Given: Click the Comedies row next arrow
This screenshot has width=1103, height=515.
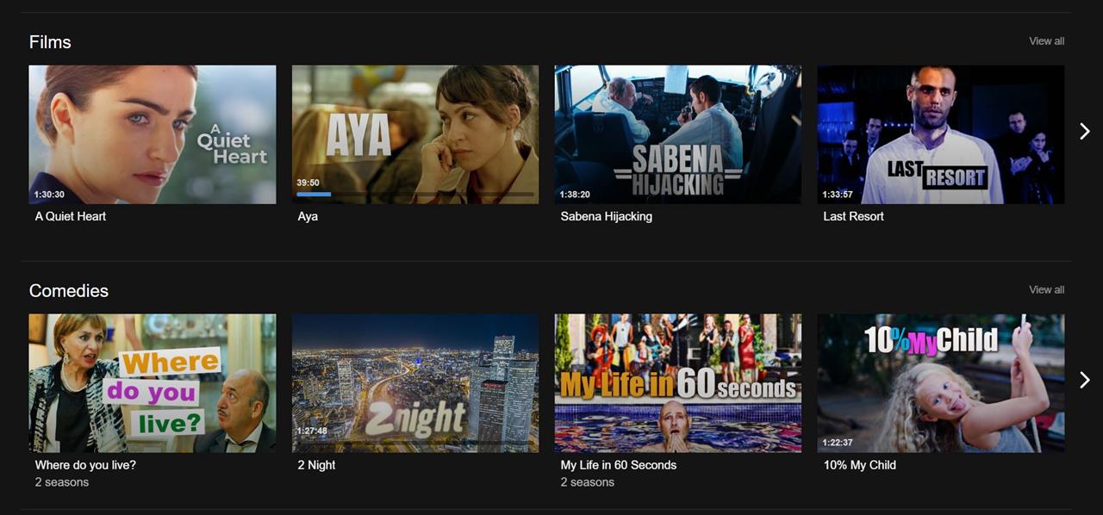Looking at the screenshot, I should pos(1085,380).
